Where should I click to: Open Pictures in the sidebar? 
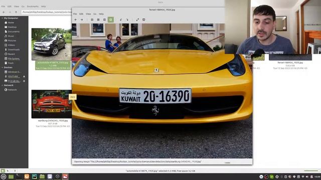[12, 40]
